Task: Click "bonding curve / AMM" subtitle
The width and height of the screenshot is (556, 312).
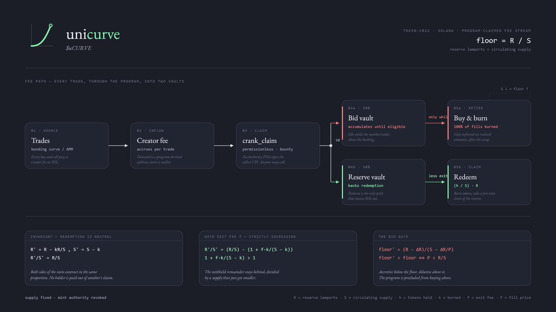Action: coord(52,149)
